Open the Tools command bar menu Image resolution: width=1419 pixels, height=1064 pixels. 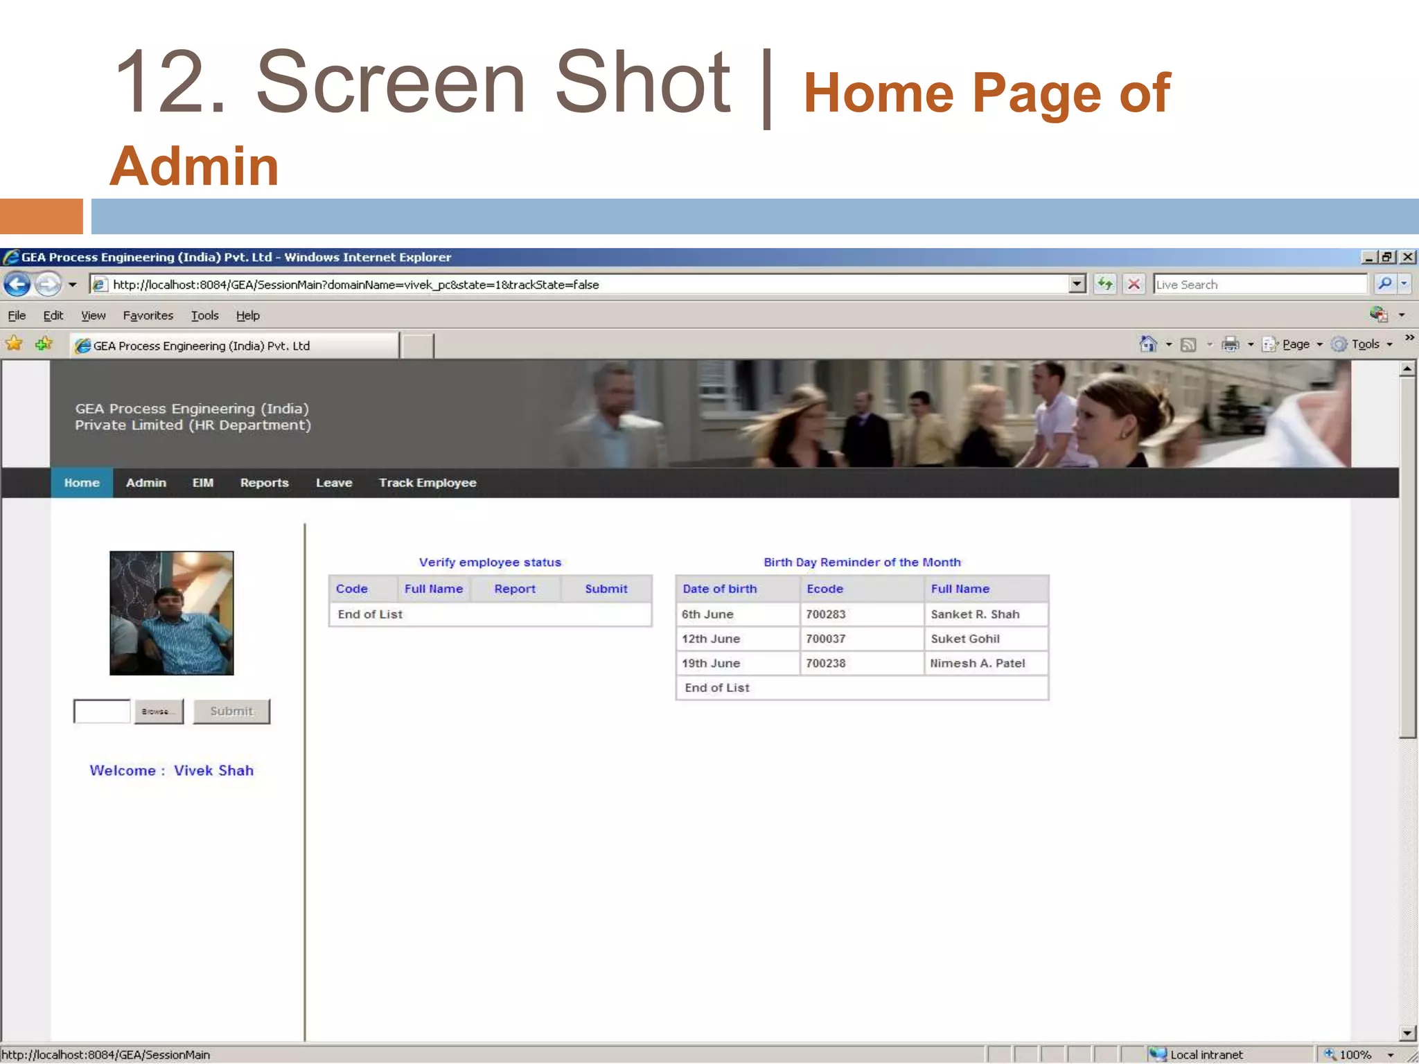pos(1362,344)
